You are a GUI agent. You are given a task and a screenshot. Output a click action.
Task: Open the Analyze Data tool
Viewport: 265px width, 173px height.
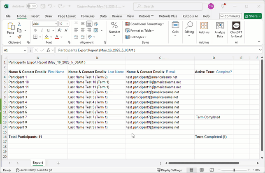(x=220, y=30)
